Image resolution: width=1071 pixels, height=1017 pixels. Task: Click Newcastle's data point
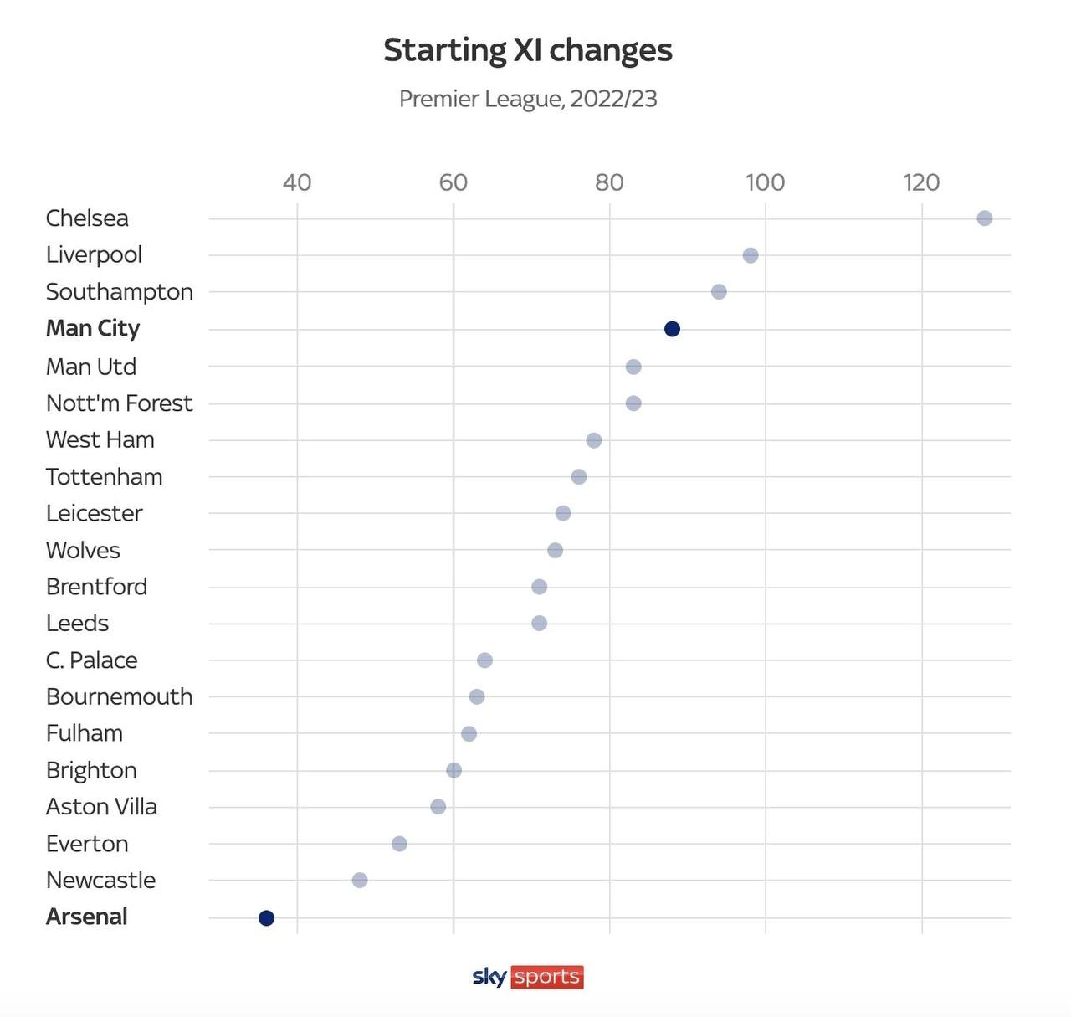(360, 881)
